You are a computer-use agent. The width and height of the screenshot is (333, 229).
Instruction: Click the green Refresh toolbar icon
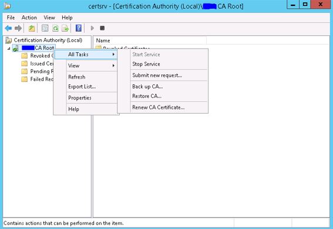(x=55, y=28)
